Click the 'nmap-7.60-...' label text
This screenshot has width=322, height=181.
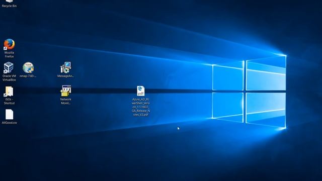click(28, 76)
